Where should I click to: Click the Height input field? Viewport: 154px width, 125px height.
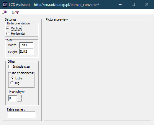click(x=26, y=51)
